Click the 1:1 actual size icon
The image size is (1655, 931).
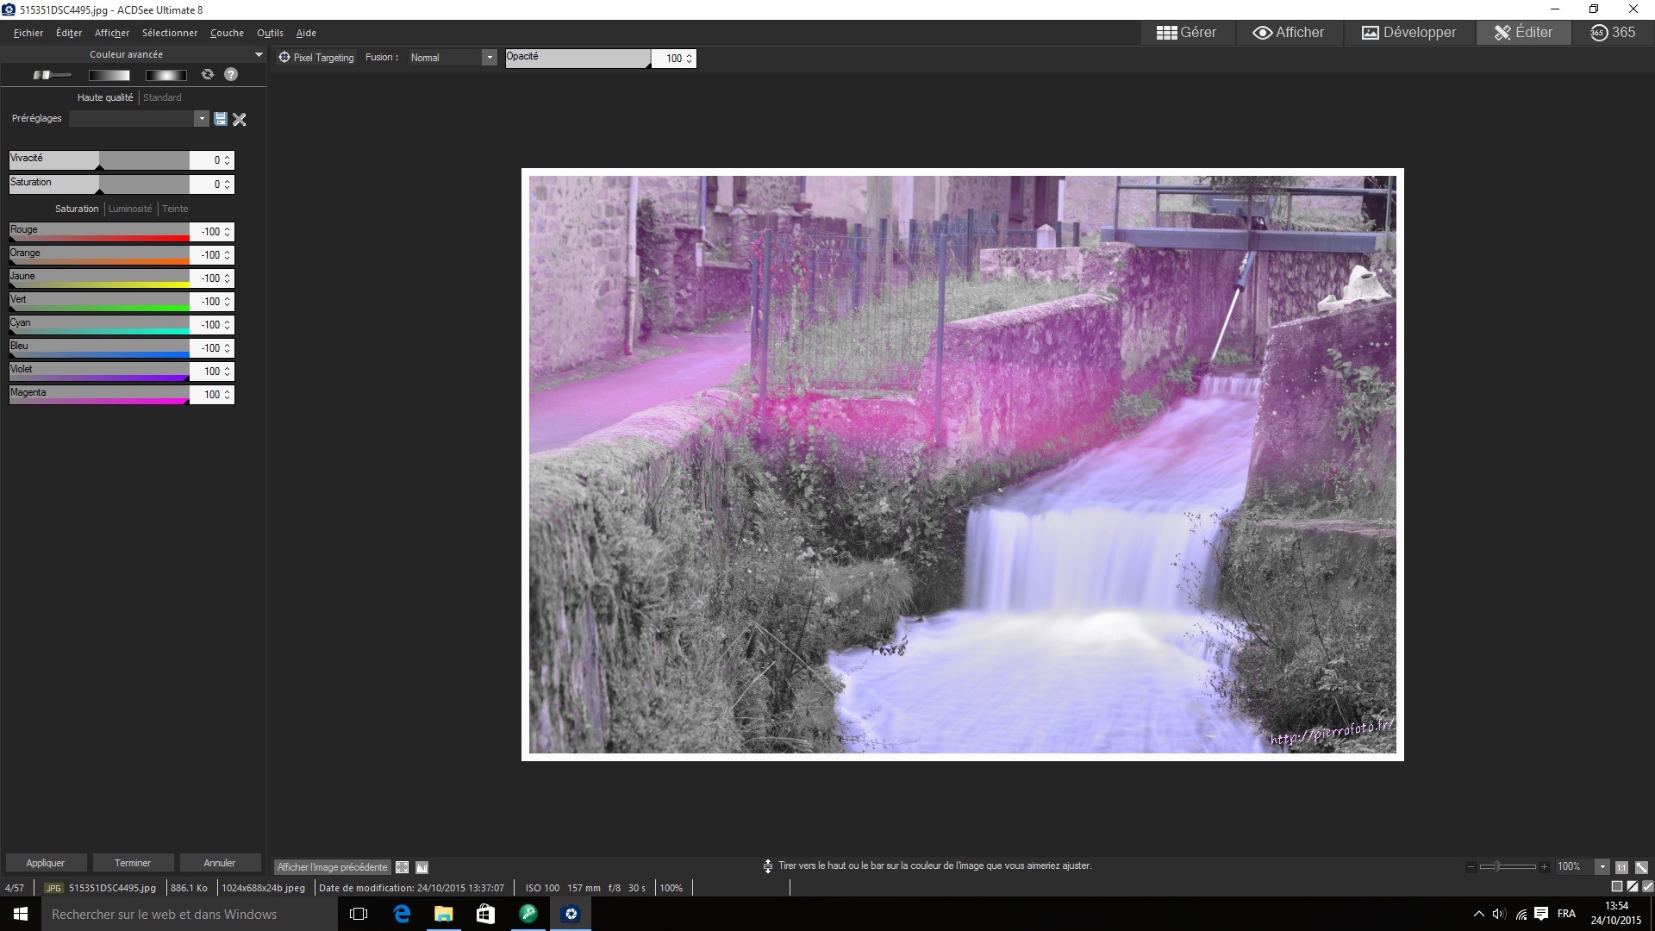1621,867
